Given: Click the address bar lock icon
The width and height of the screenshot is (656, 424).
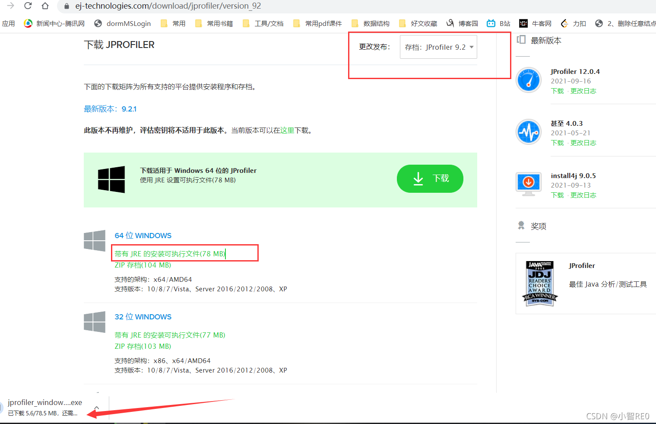Looking at the screenshot, I should pyautogui.click(x=67, y=6).
